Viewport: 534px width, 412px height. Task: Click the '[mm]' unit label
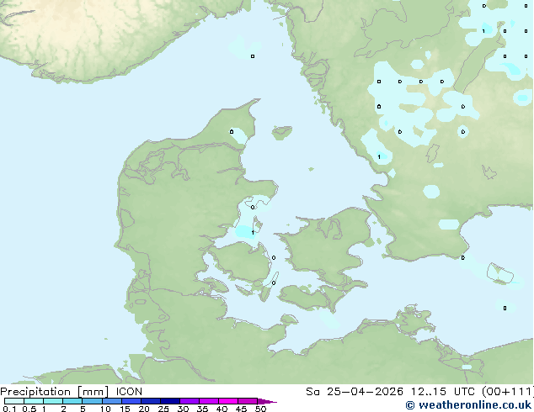point(93,392)
